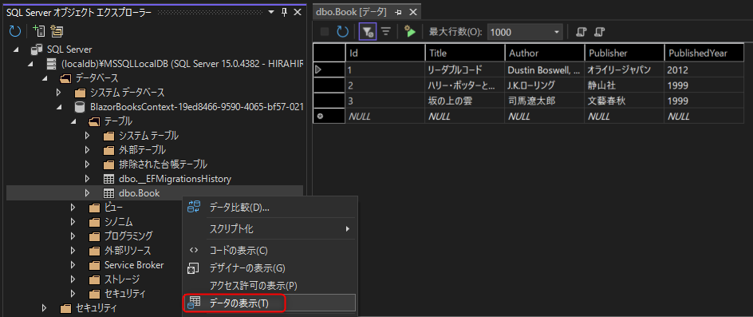Choose データの表示(T) from context menu
Viewport: 753px width, 317px height.
(x=270, y=303)
